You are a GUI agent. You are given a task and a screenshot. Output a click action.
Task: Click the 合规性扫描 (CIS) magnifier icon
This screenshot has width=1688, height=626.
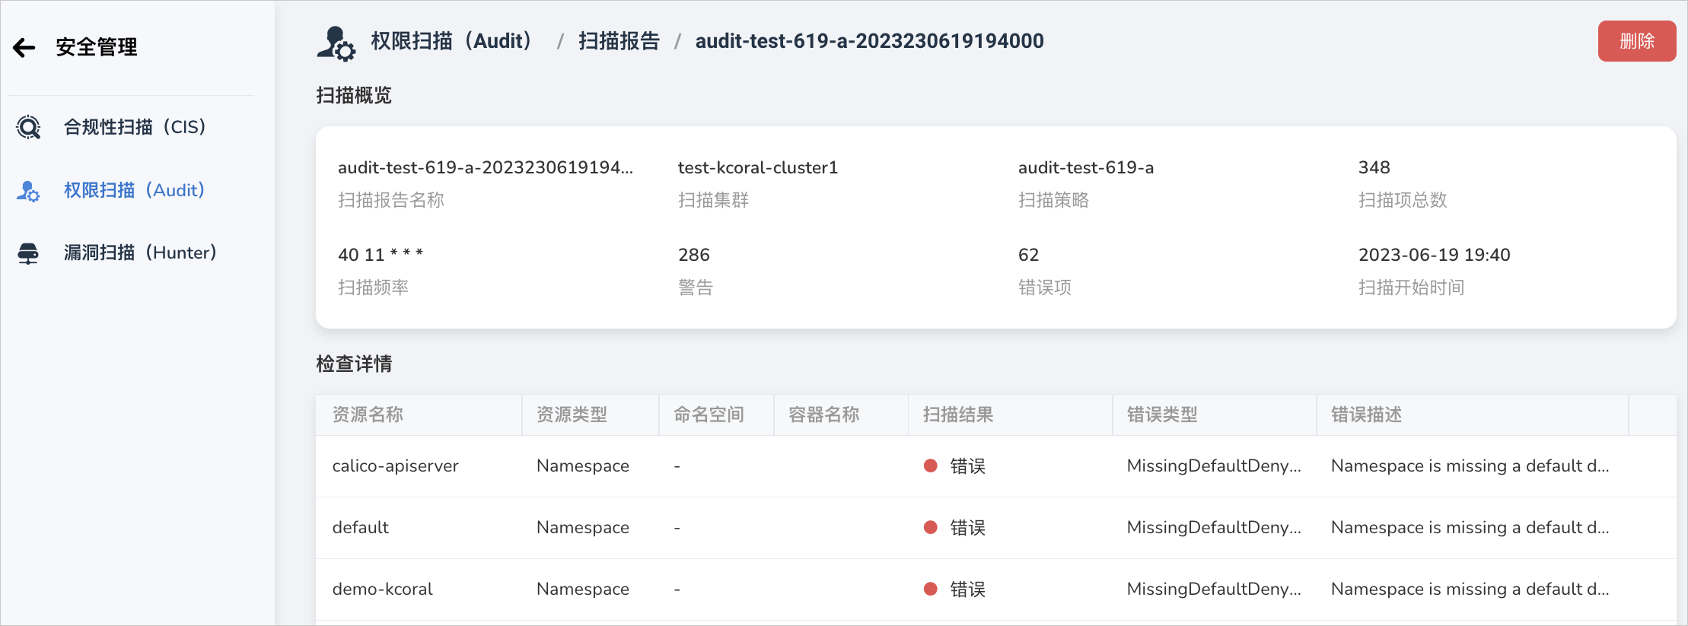[29, 127]
